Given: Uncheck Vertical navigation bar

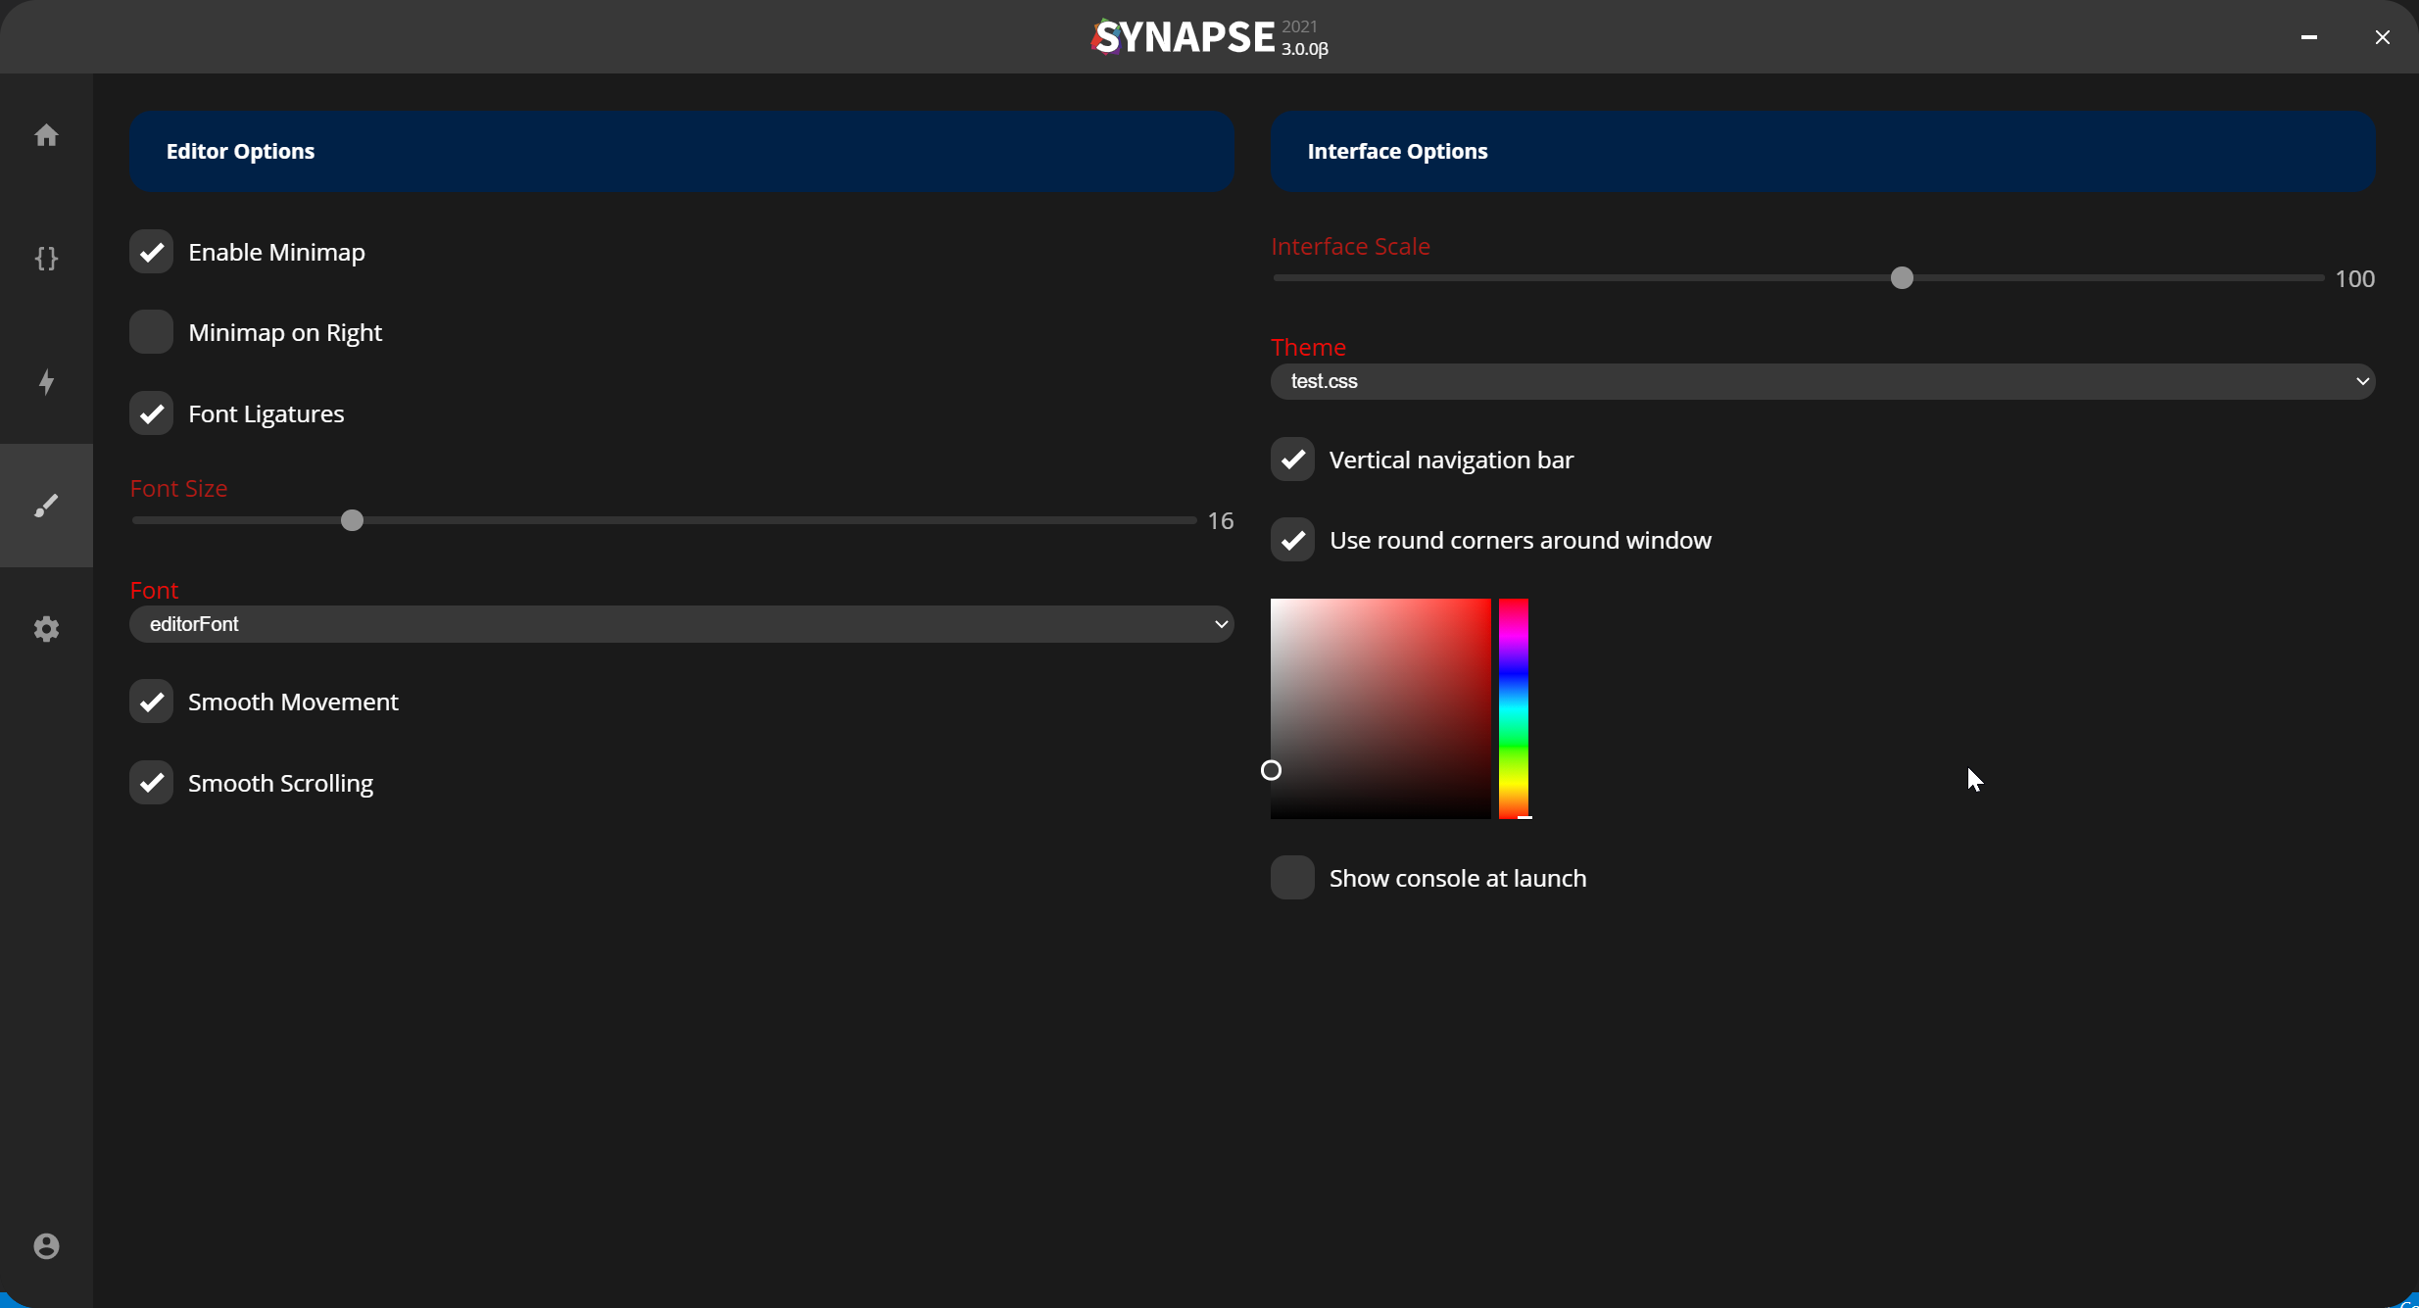Looking at the screenshot, I should click(1292, 460).
